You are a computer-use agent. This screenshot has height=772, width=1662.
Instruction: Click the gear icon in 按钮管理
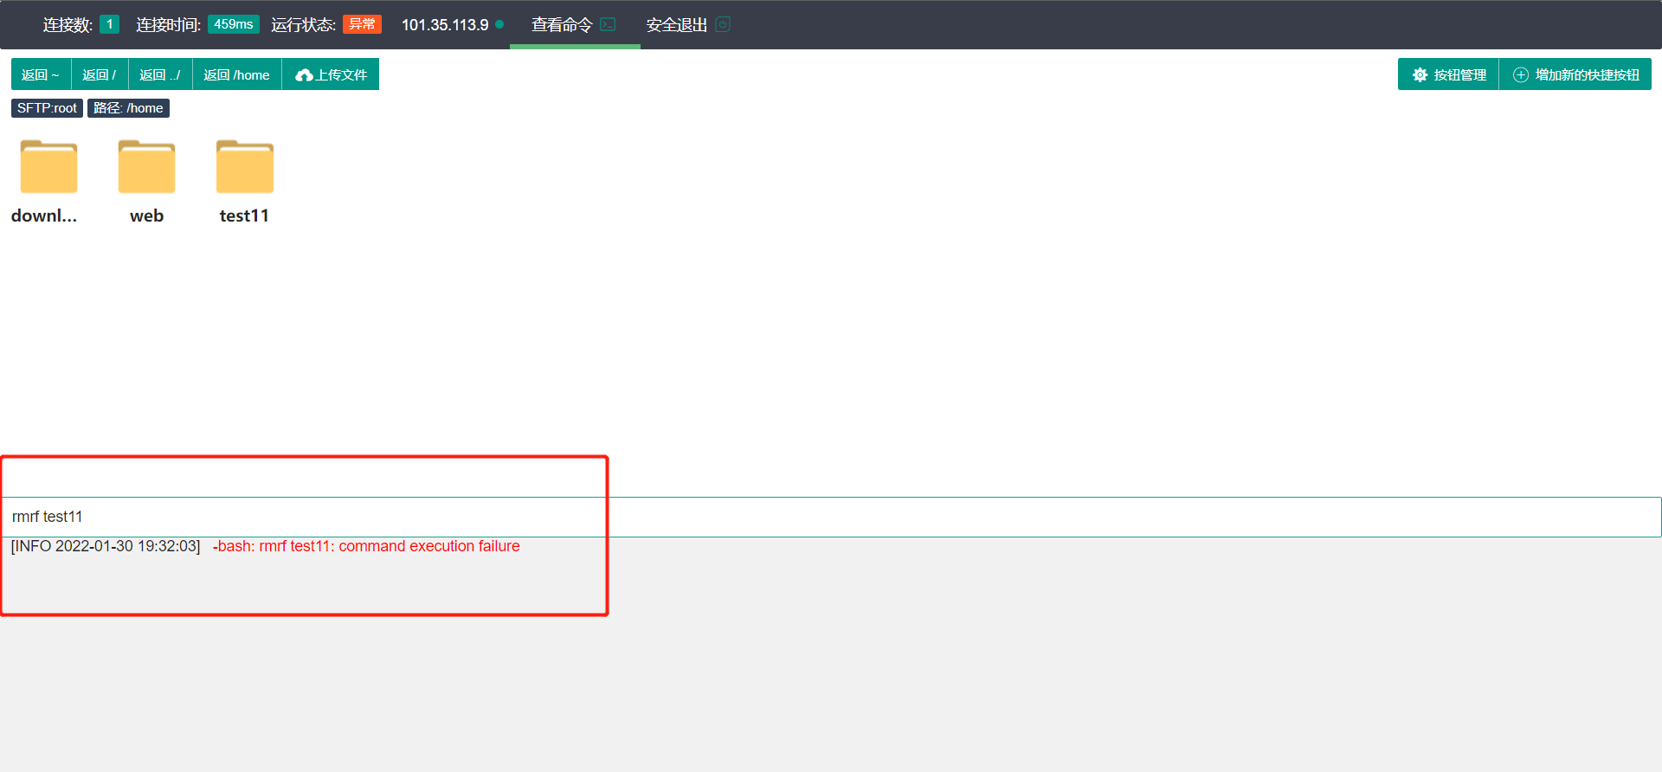(1420, 75)
